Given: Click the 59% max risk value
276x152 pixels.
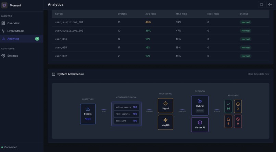Looking at the screenshot, I should coord(178,22).
